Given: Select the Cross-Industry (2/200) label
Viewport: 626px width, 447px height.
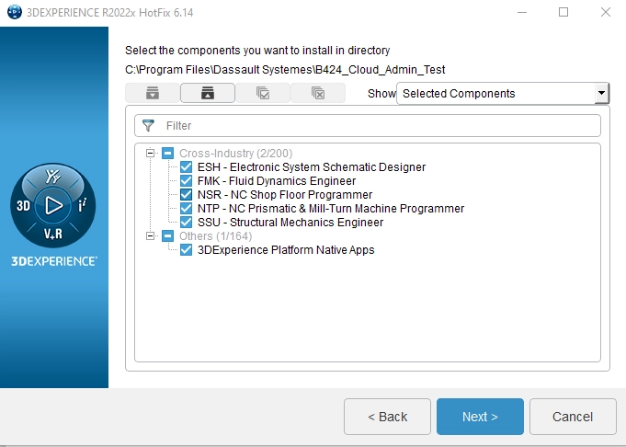Looking at the screenshot, I should click(235, 153).
